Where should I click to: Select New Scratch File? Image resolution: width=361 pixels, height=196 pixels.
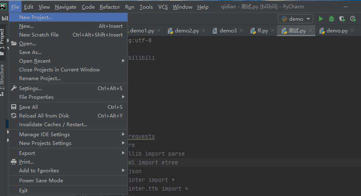[69, 35]
